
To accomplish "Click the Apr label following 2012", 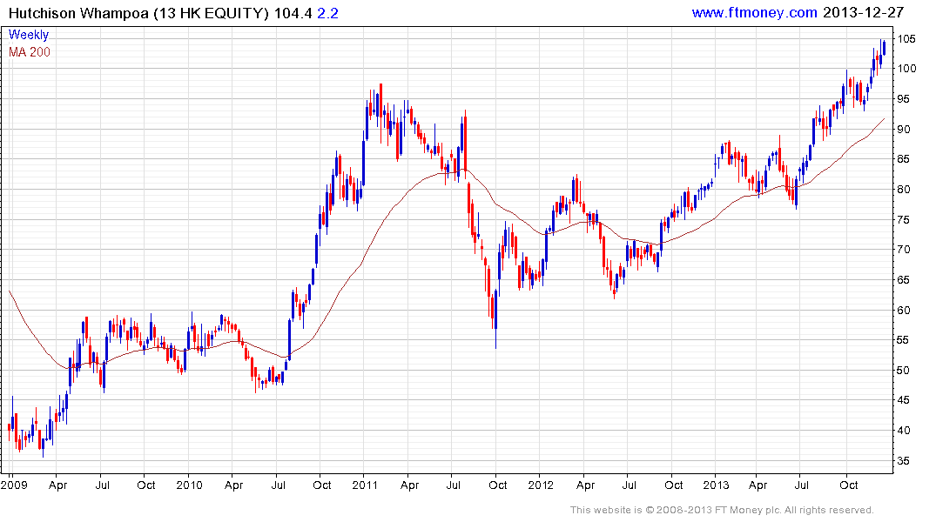I will [585, 485].
